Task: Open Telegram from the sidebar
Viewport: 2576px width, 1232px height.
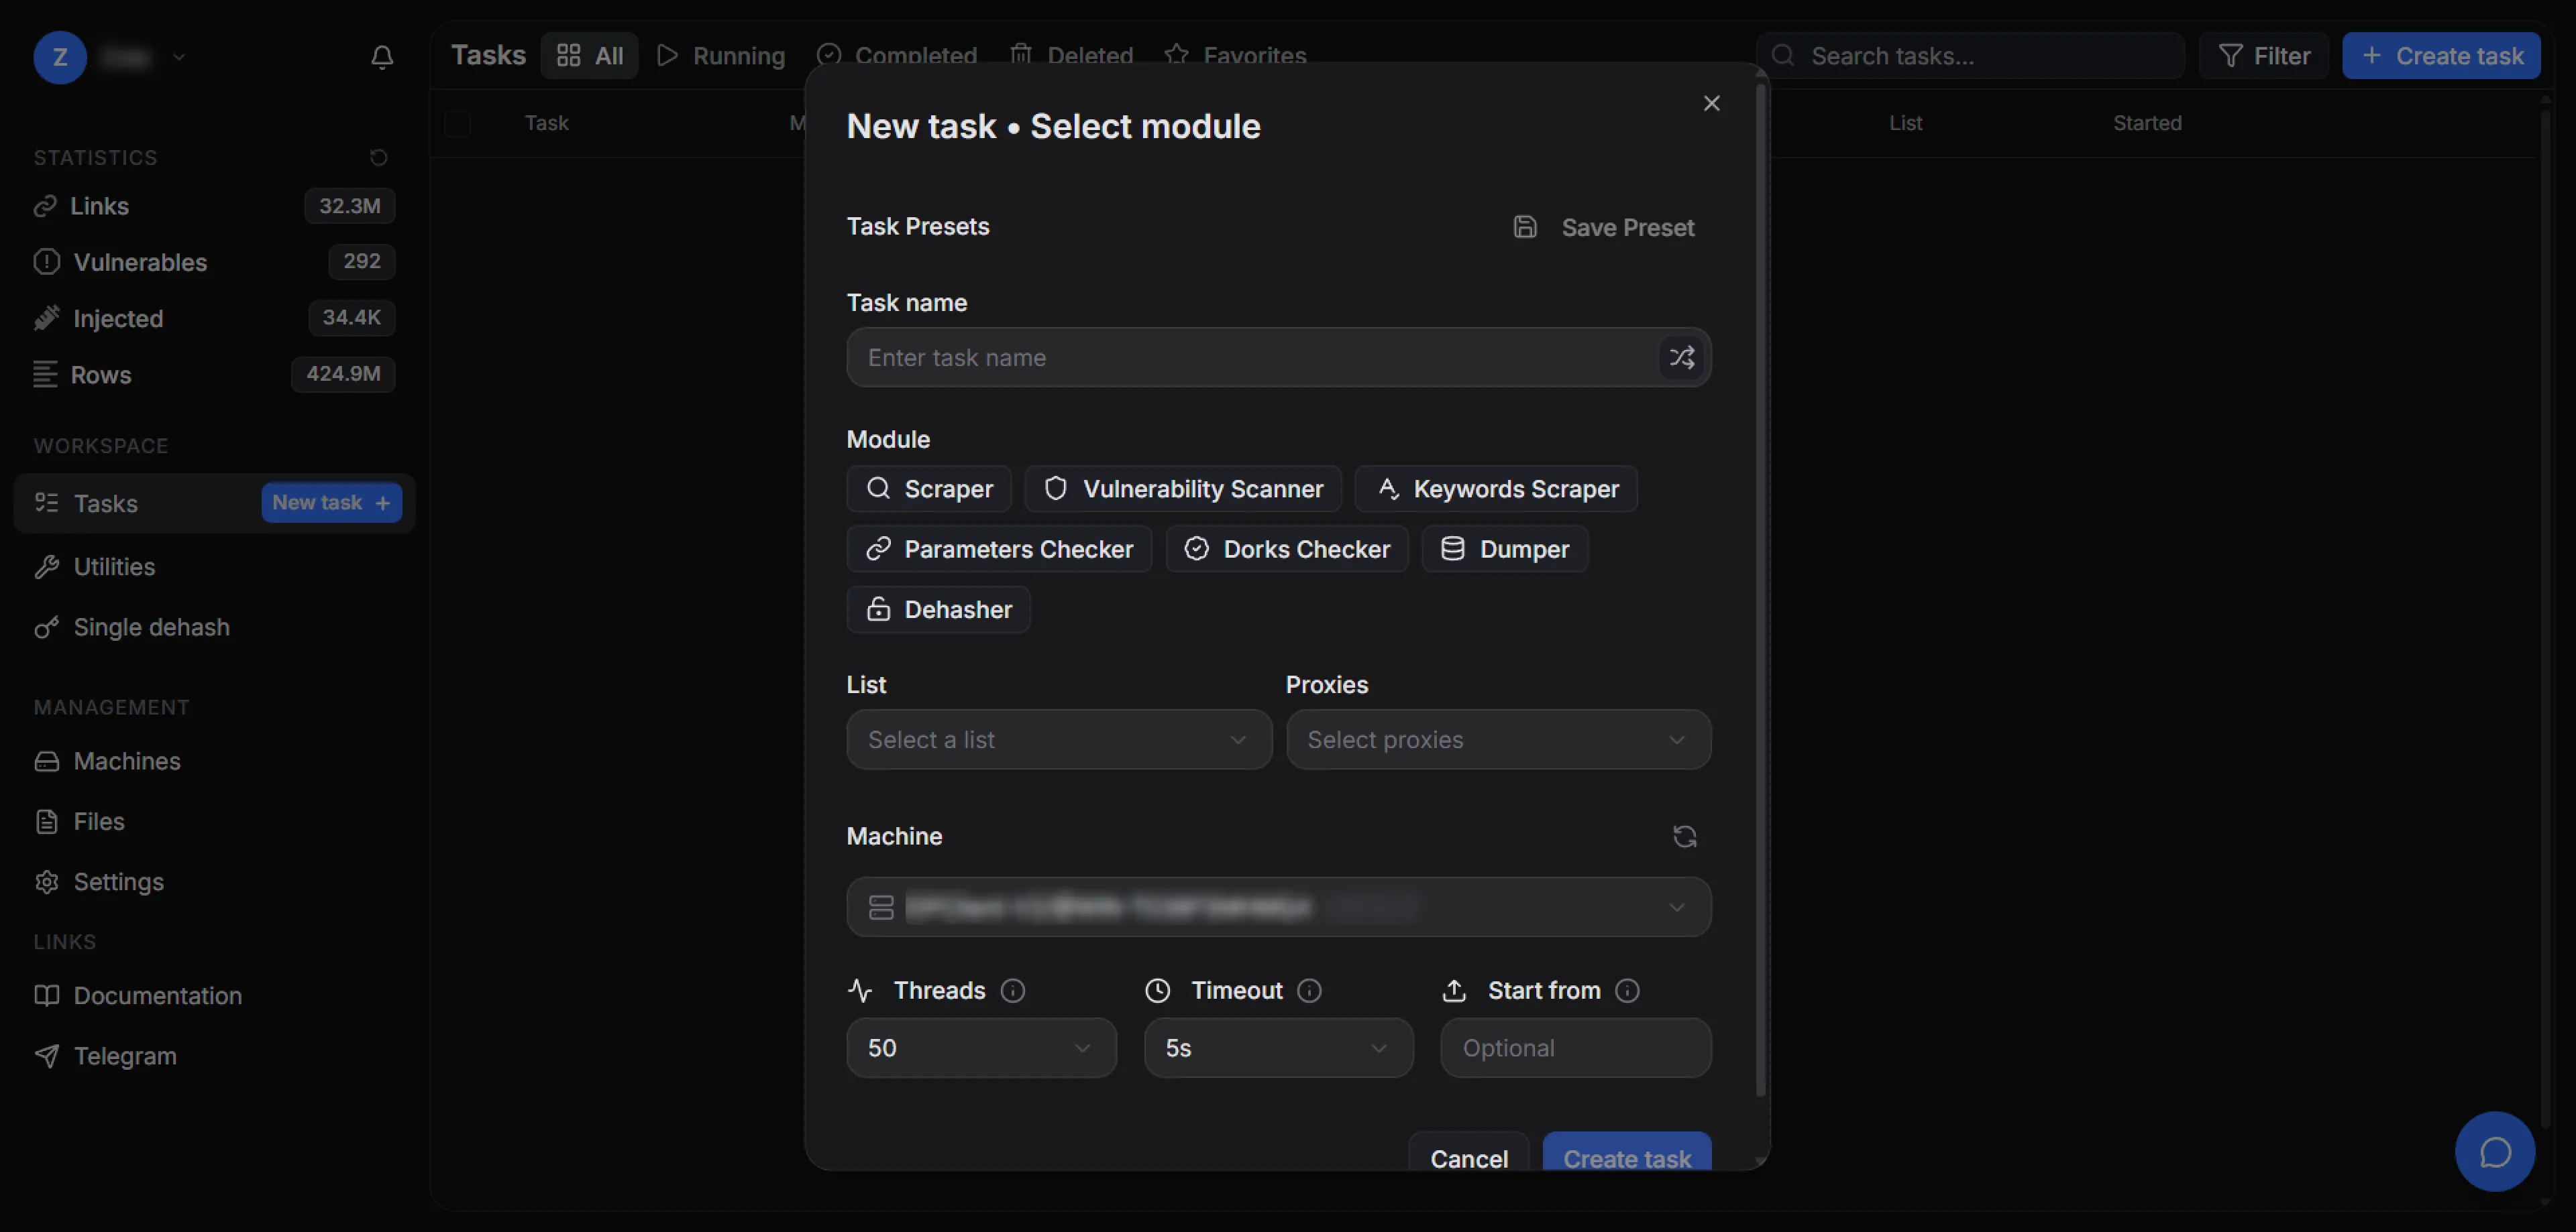Action: point(125,1056)
